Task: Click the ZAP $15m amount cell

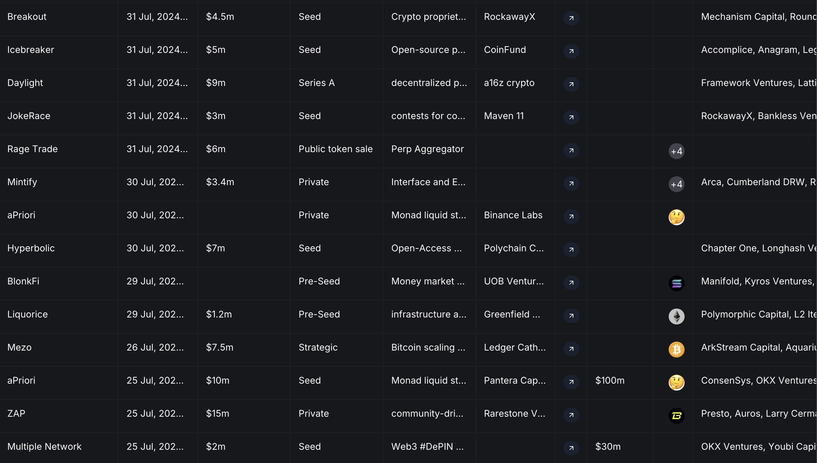Action: tap(217, 413)
